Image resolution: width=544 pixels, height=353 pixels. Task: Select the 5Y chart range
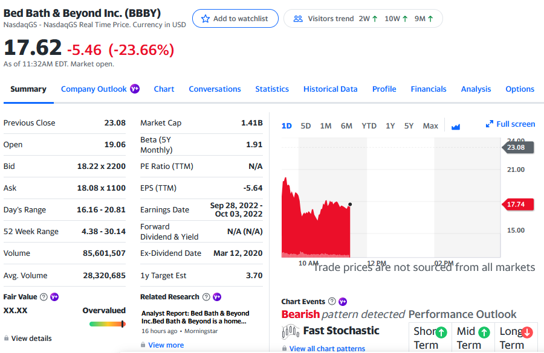point(409,126)
